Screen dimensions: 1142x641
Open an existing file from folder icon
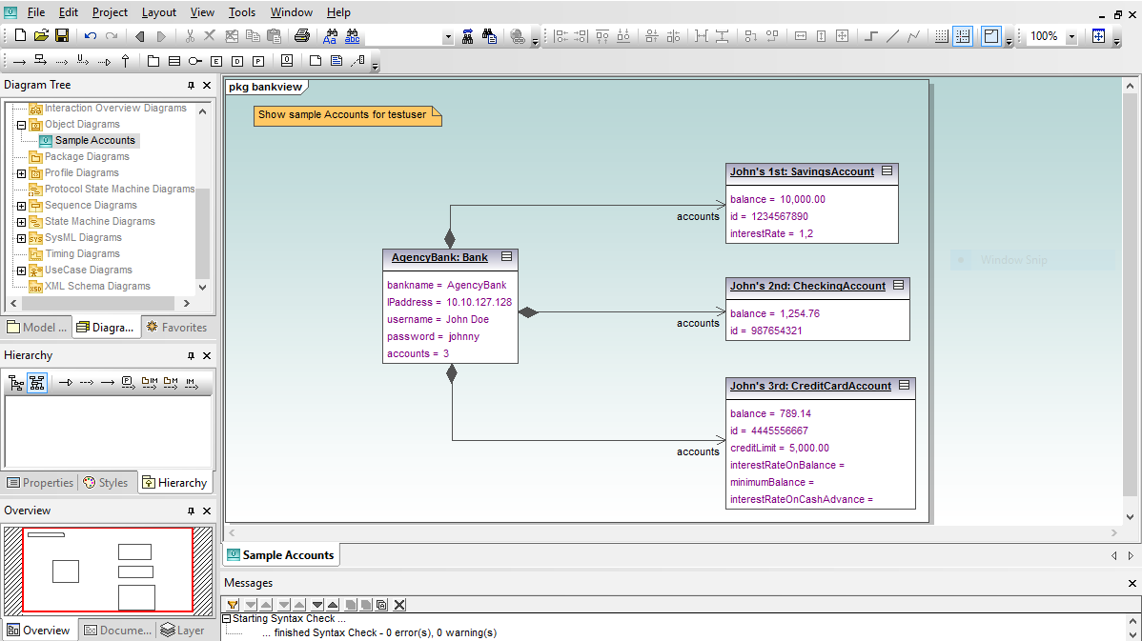pyautogui.click(x=42, y=35)
